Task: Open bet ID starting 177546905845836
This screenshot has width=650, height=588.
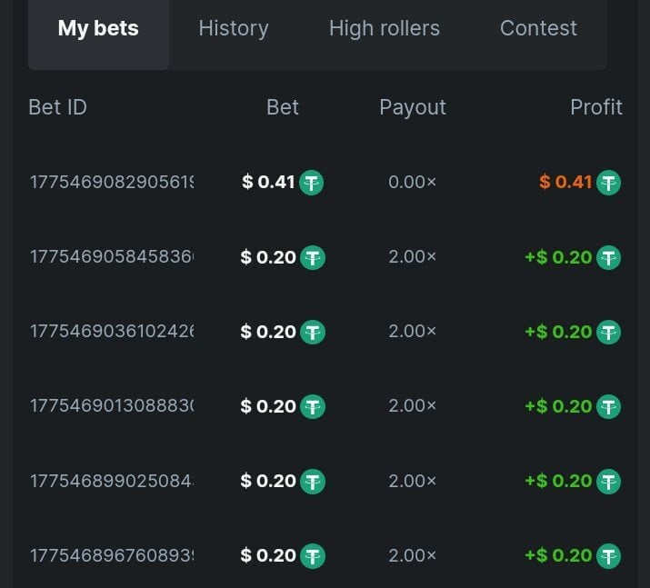Action: click(x=112, y=257)
